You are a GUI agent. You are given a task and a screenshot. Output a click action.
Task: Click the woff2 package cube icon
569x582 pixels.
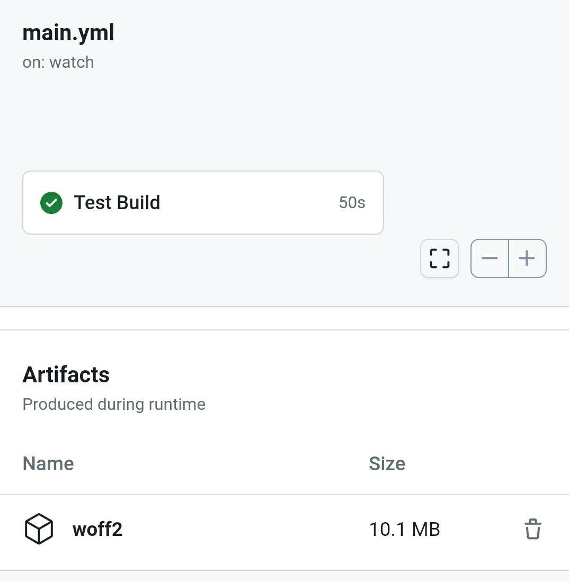tap(39, 529)
